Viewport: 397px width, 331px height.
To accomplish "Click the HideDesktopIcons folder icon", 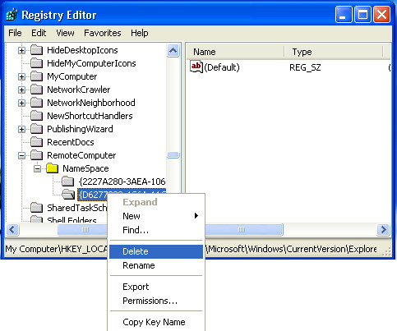I will [36, 50].
